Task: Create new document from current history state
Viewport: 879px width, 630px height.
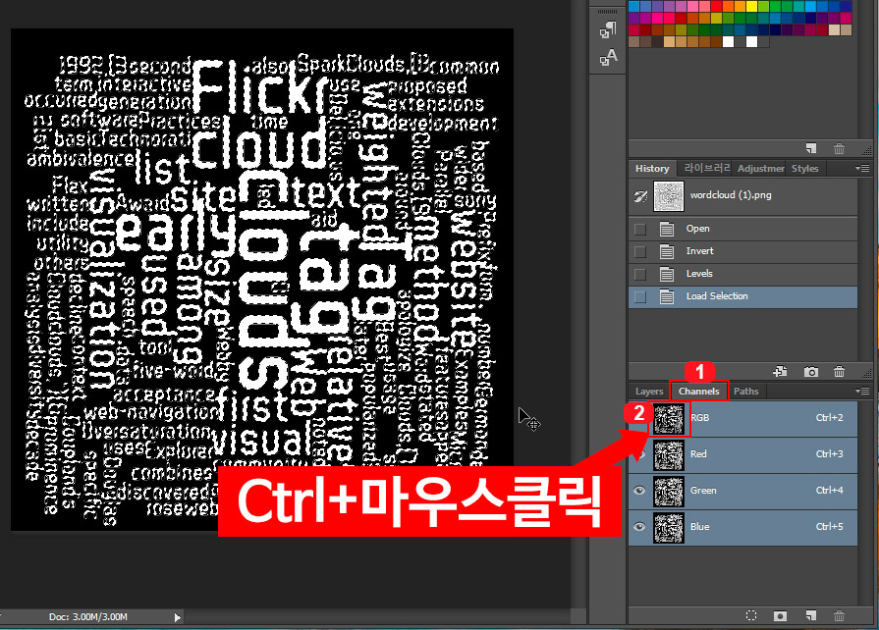Action: click(781, 371)
